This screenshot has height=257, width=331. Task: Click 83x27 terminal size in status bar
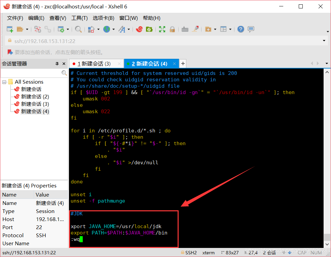click(x=230, y=253)
